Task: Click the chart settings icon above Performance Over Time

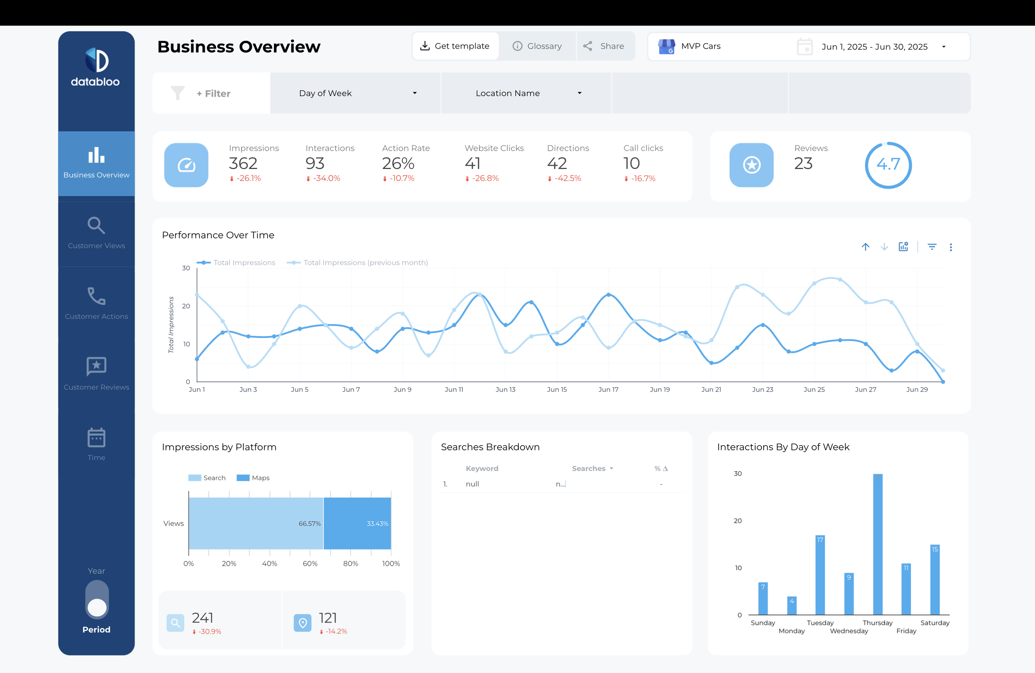Action: pos(903,247)
